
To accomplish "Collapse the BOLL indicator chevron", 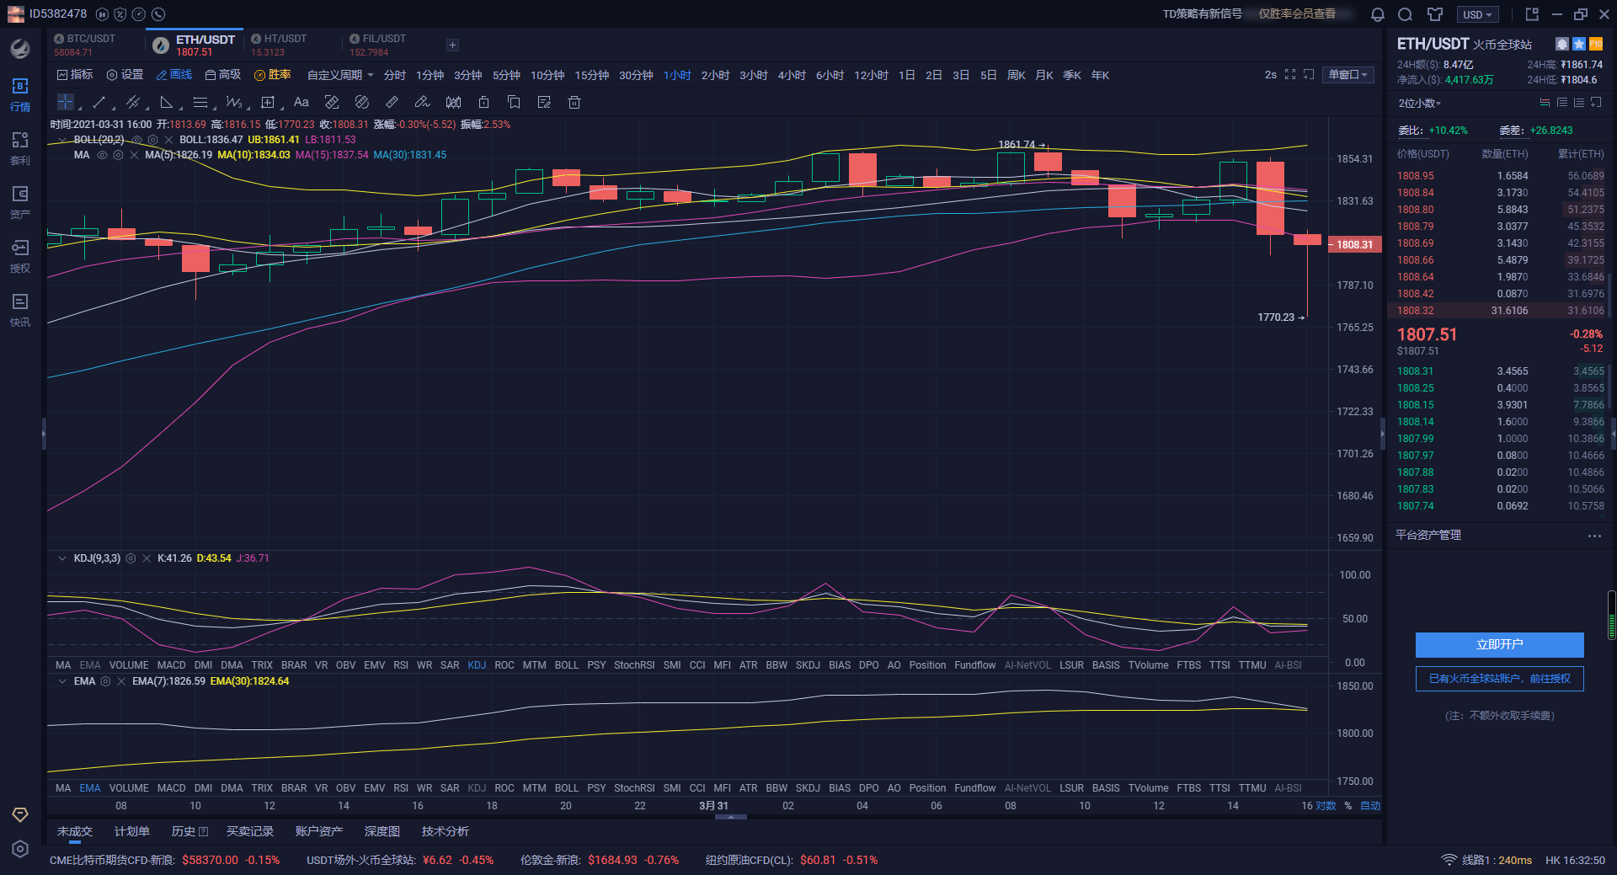I will pyautogui.click(x=62, y=140).
